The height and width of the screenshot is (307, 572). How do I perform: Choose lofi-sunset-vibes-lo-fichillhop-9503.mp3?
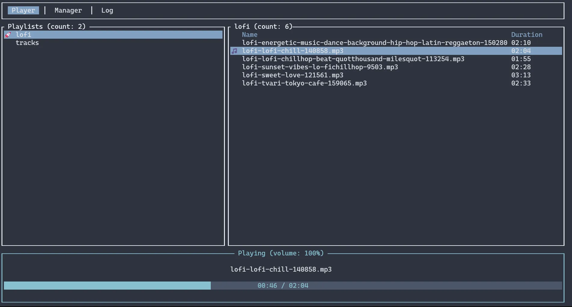click(320, 67)
